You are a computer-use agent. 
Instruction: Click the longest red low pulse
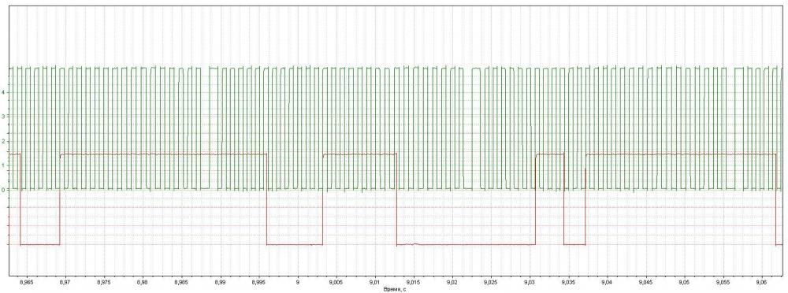[466, 244]
